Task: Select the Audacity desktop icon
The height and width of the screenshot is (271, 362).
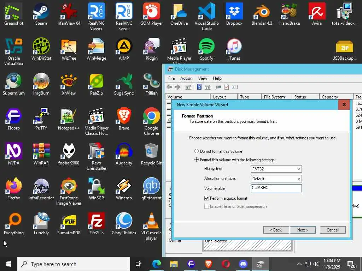Action: click(124, 154)
